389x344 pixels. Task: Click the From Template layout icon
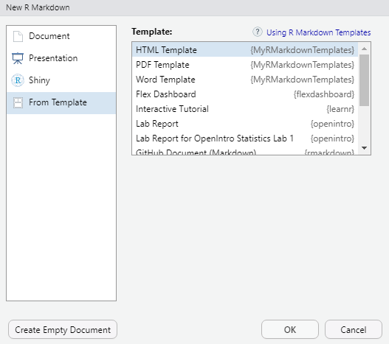point(18,102)
